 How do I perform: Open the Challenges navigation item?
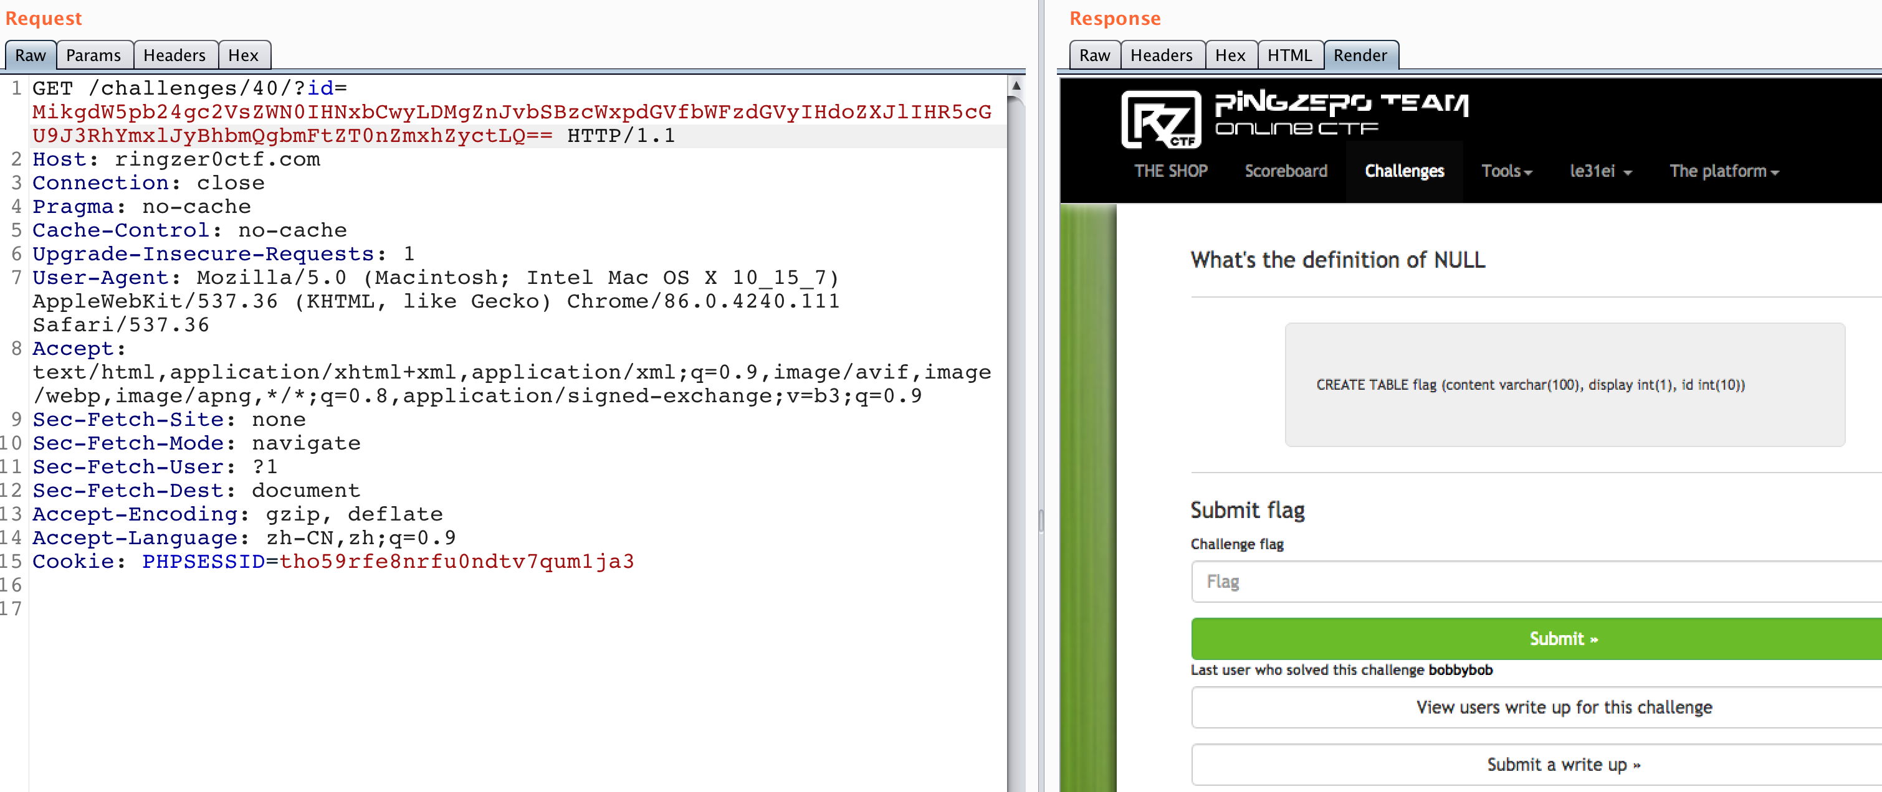1403,171
